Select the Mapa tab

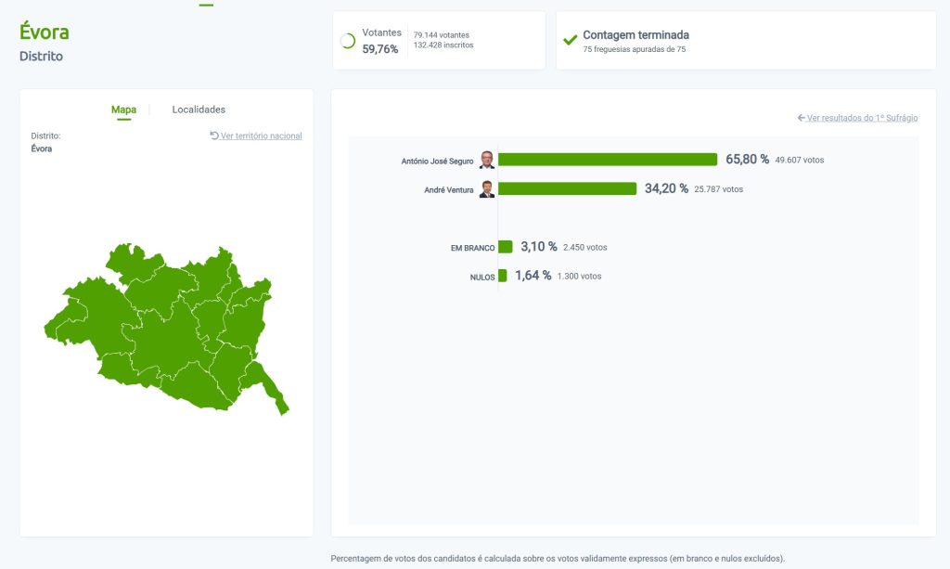coord(123,110)
